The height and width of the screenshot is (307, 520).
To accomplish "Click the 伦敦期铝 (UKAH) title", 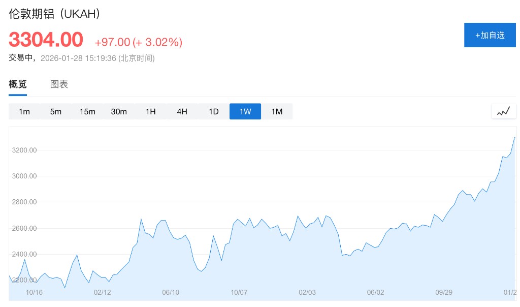I will (54, 14).
